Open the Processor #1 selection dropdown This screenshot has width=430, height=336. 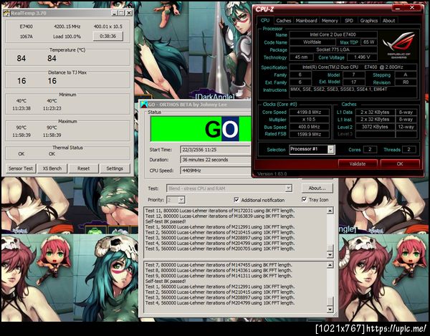pos(331,149)
